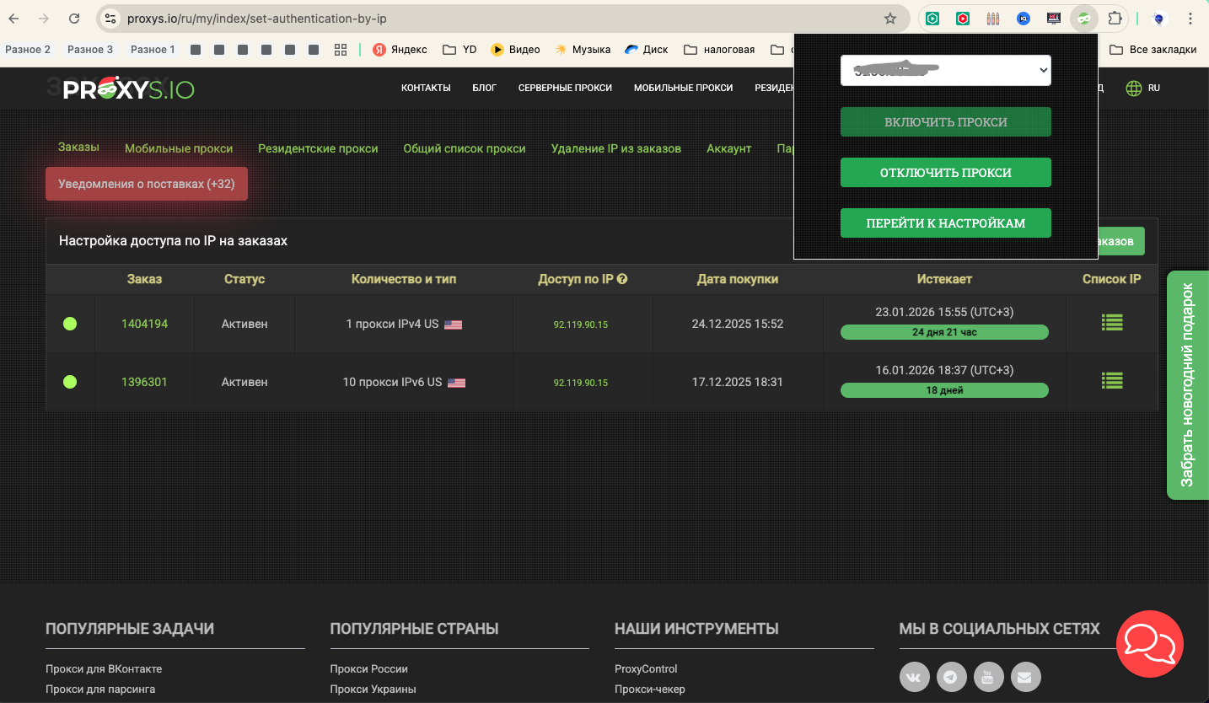Click ПЕРЕЙТИ К НАСТРОЙКАМ button
This screenshot has width=1209, height=703.
point(946,223)
